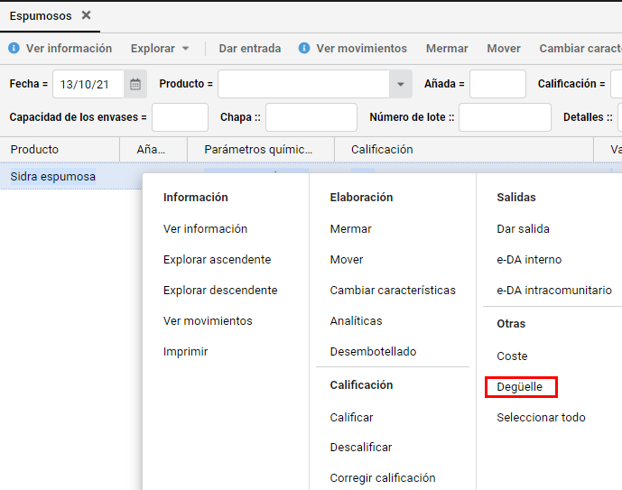
Task: Choose e-DA intracomunitario menu item
Action: (554, 291)
